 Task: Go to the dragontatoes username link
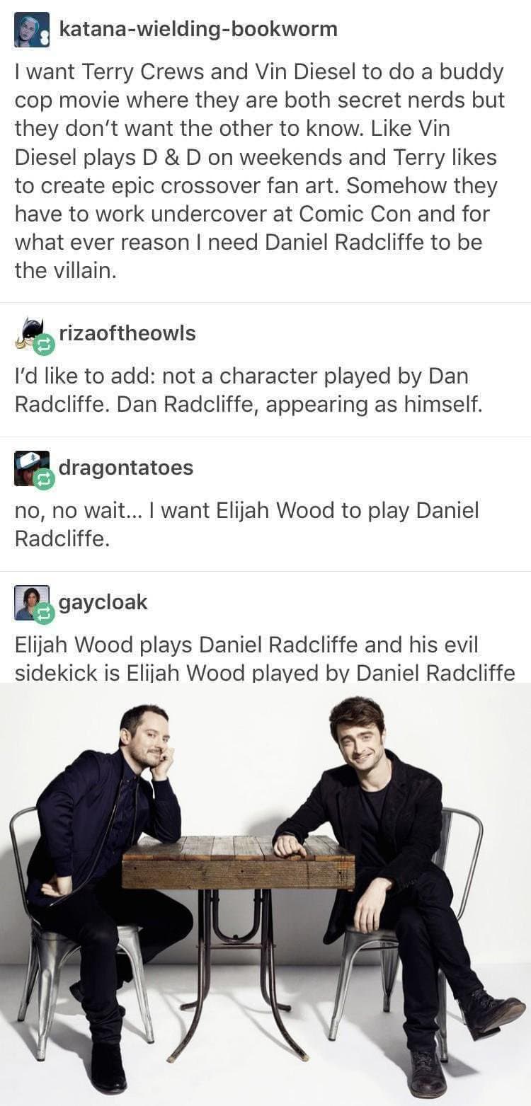126,468
